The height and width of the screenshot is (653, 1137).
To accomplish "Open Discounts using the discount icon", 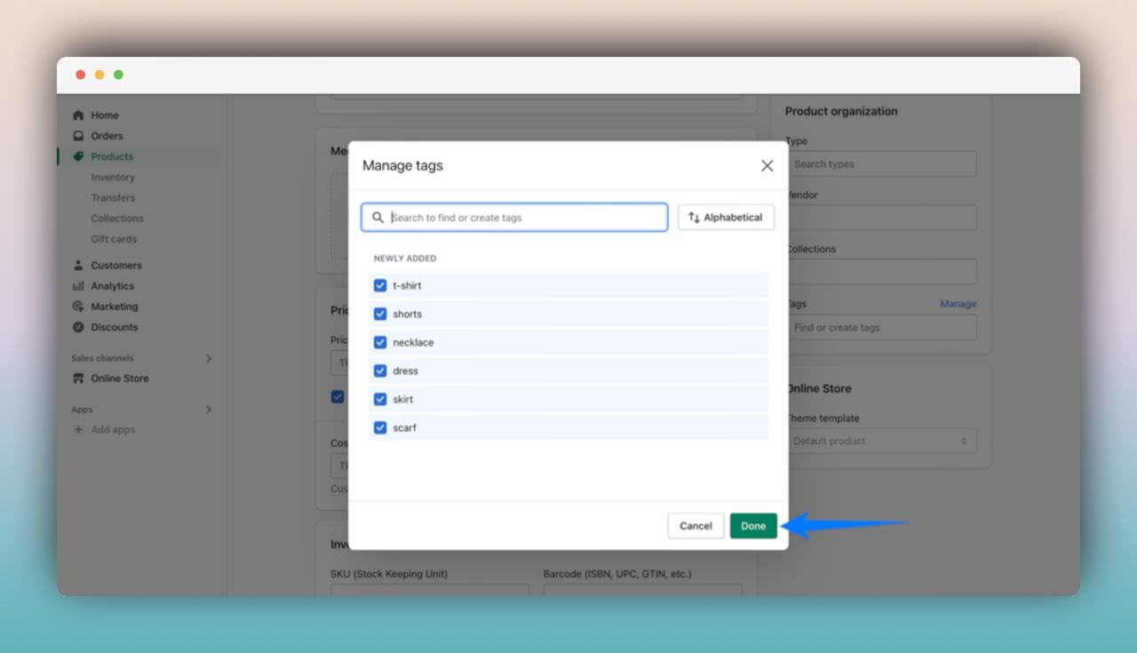I will click(79, 327).
